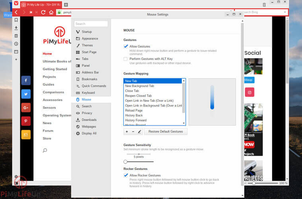Open Forum link on website
Screen dimensions: 302x199
point(48,131)
